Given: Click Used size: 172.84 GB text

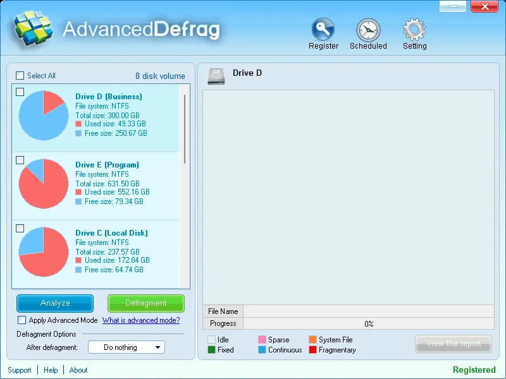Looking at the screenshot, I should tap(117, 260).
